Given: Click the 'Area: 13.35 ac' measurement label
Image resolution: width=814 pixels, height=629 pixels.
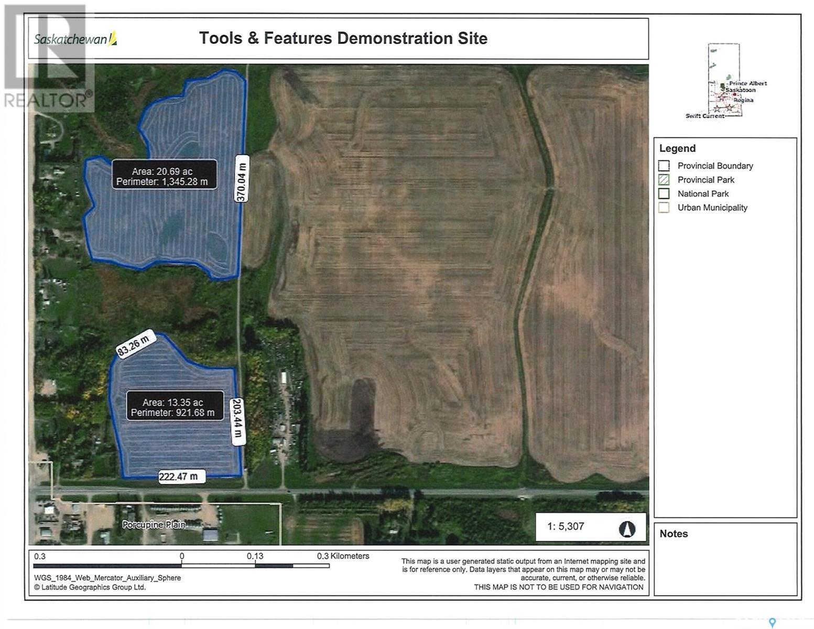Looking at the screenshot, I should pyautogui.click(x=175, y=405).
